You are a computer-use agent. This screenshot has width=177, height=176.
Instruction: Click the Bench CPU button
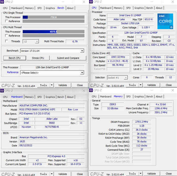pyautogui.click(x=14, y=58)
